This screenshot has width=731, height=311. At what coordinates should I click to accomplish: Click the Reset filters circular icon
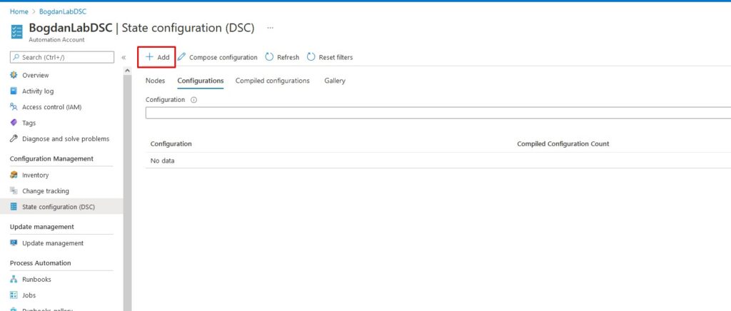click(x=311, y=57)
